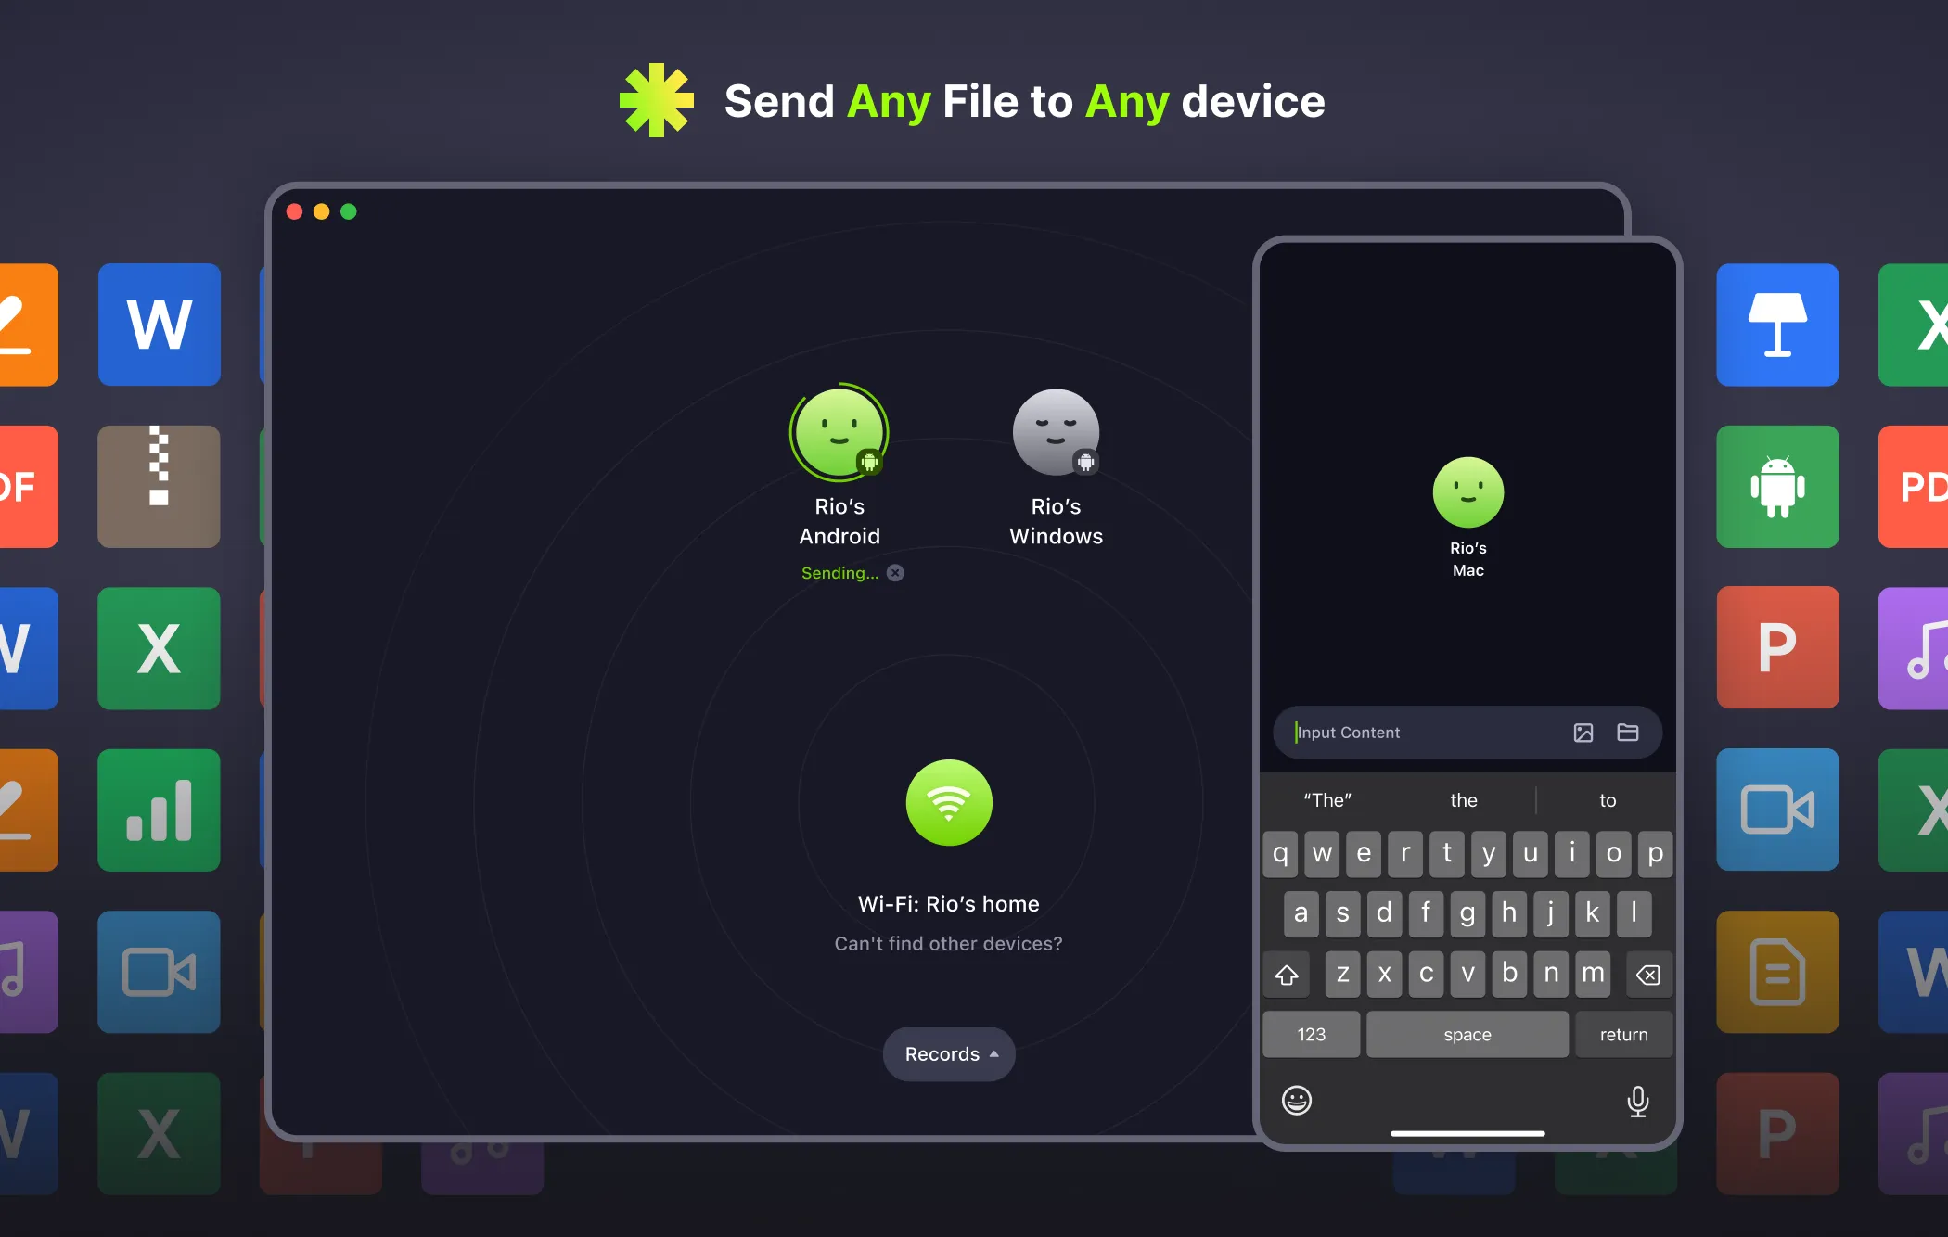Switch the keyboard to 123 numeric mode
This screenshot has height=1237, width=1948.
pyautogui.click(x=1311, y=1034)
